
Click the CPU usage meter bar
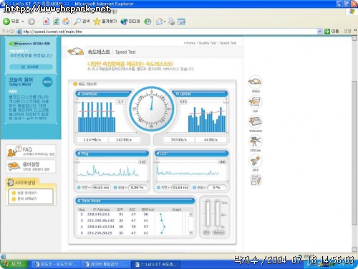(x=208, y=214)
